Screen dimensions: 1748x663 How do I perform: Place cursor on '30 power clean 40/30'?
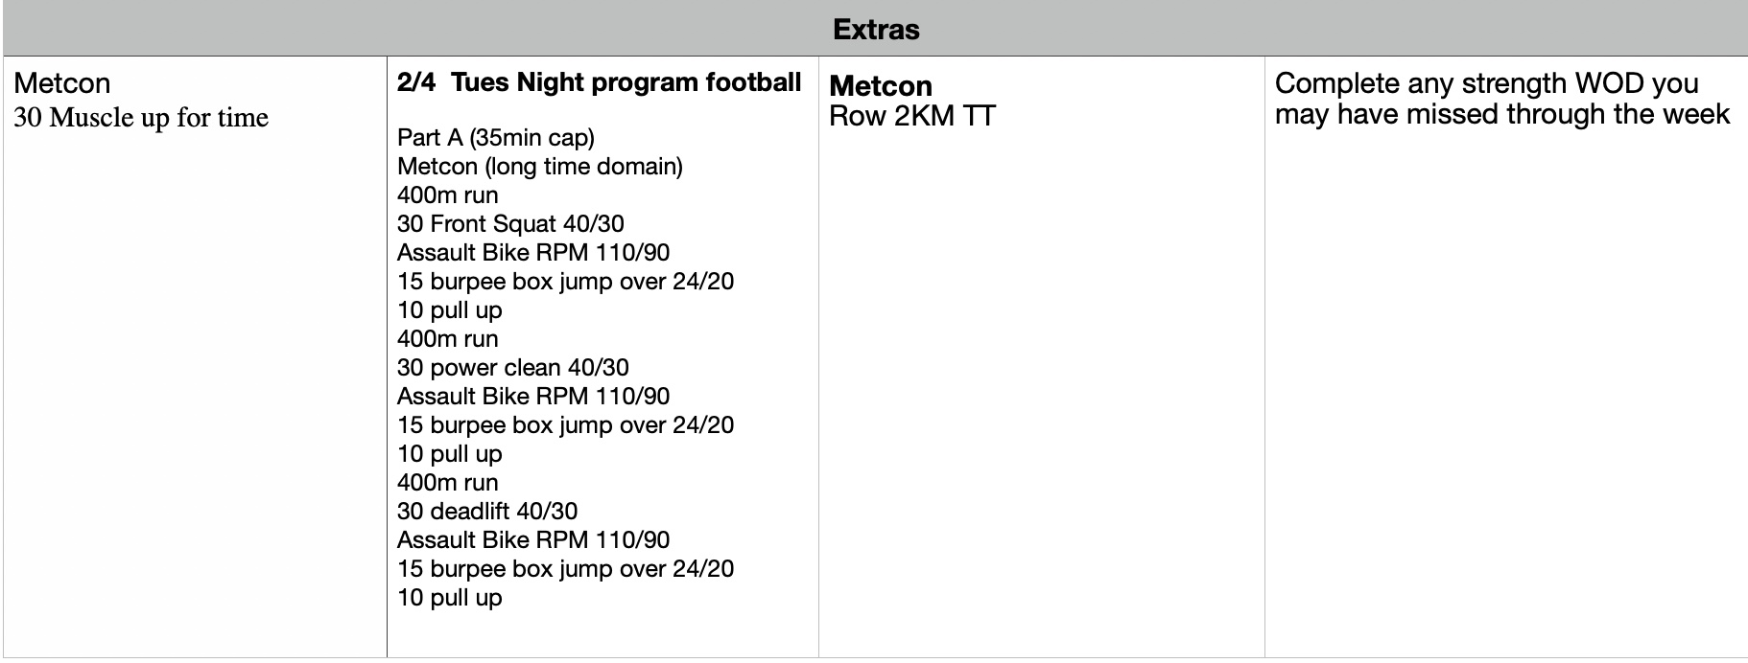click(x=512, y=368)
